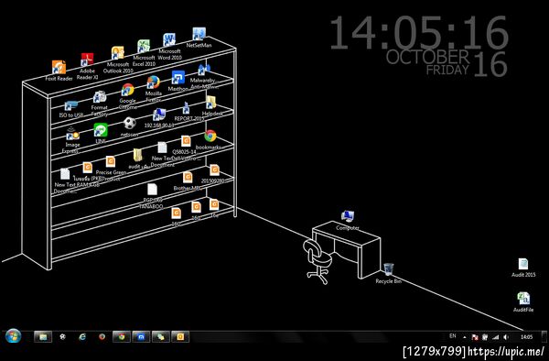
Task: Click the netscan soccer ball icon
Action: (130, 123)
